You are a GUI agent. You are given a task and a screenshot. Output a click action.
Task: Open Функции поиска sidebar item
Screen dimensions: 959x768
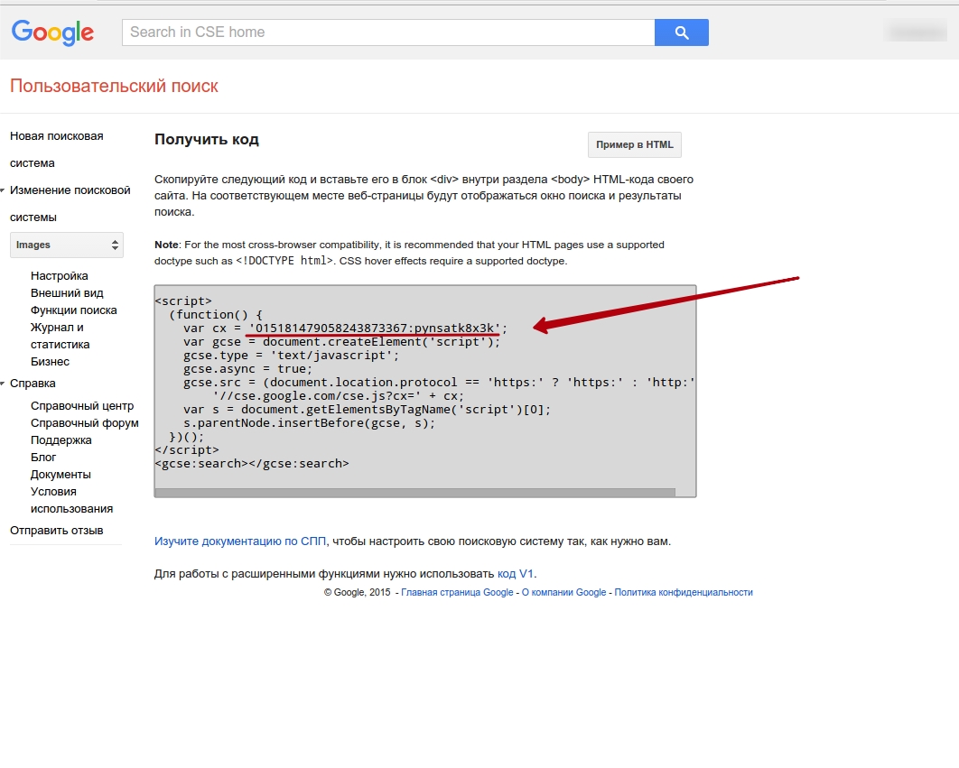(x=73, y=310)
